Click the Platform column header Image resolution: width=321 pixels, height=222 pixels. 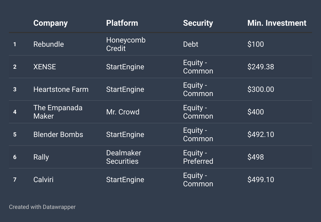[x=122, y=23]
